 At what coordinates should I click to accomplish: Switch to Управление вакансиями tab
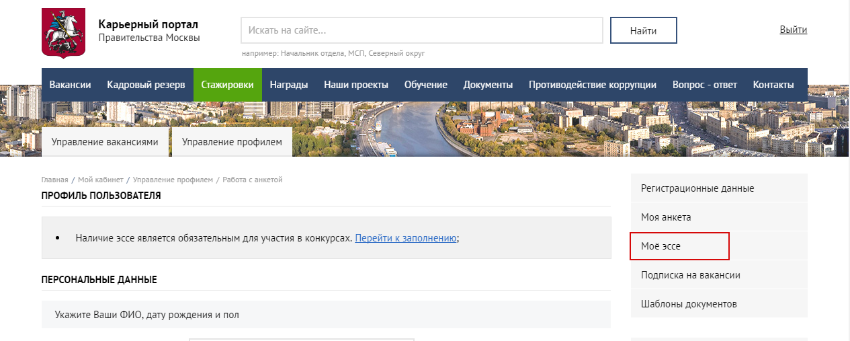coord(105,142)
